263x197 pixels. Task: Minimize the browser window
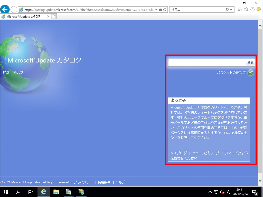pos(233,3)
